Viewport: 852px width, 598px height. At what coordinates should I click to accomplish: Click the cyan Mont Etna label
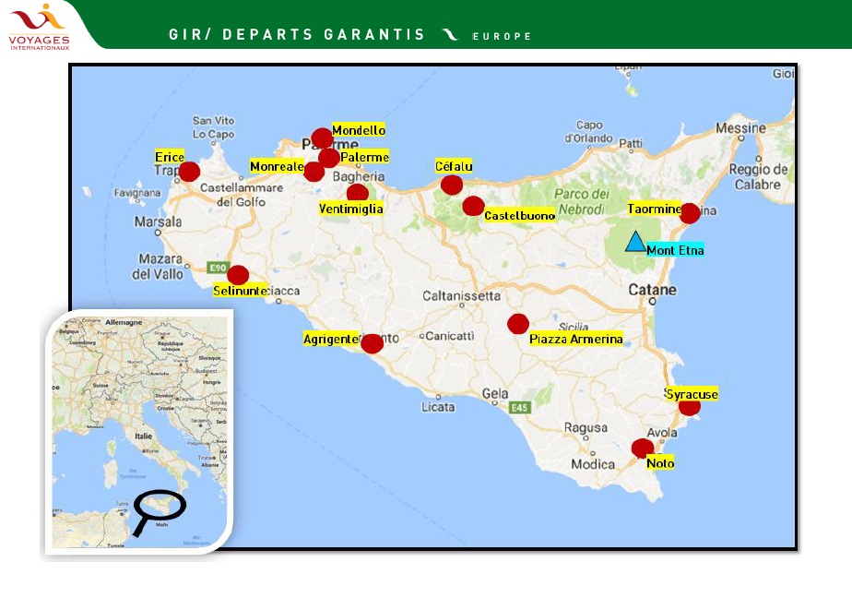tap(675, 250)
